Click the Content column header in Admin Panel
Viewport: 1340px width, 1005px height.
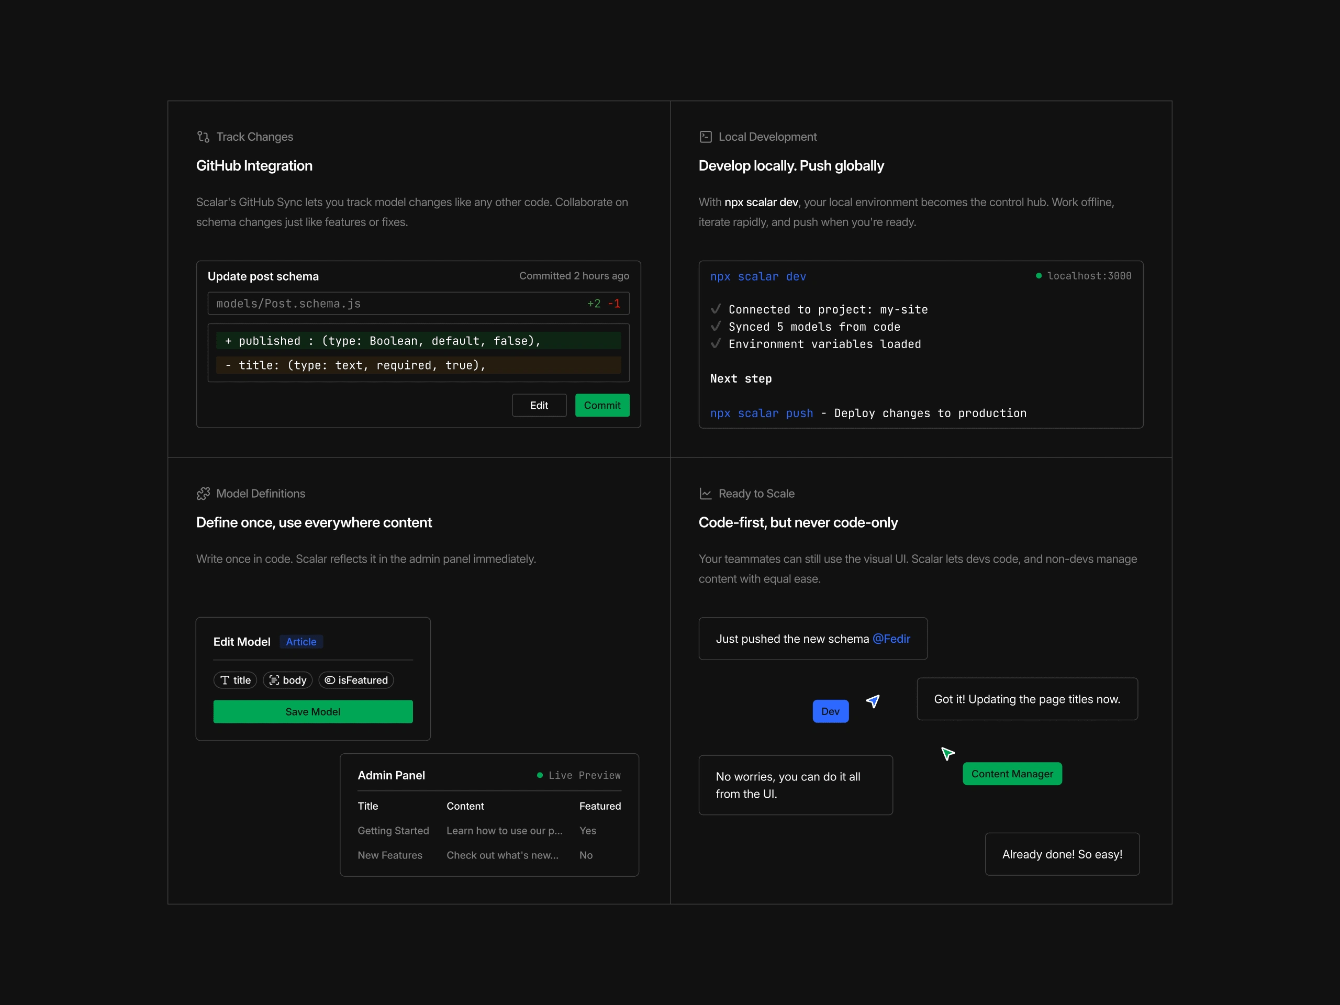pos(465,806)
